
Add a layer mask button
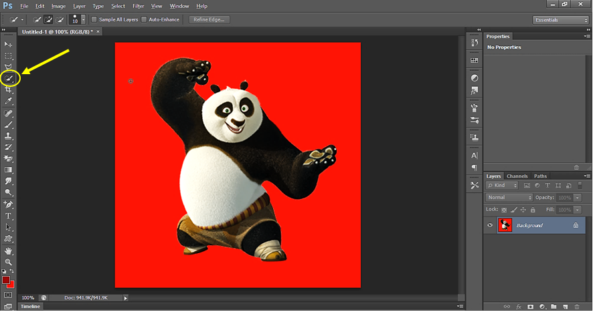click(531, 307)
